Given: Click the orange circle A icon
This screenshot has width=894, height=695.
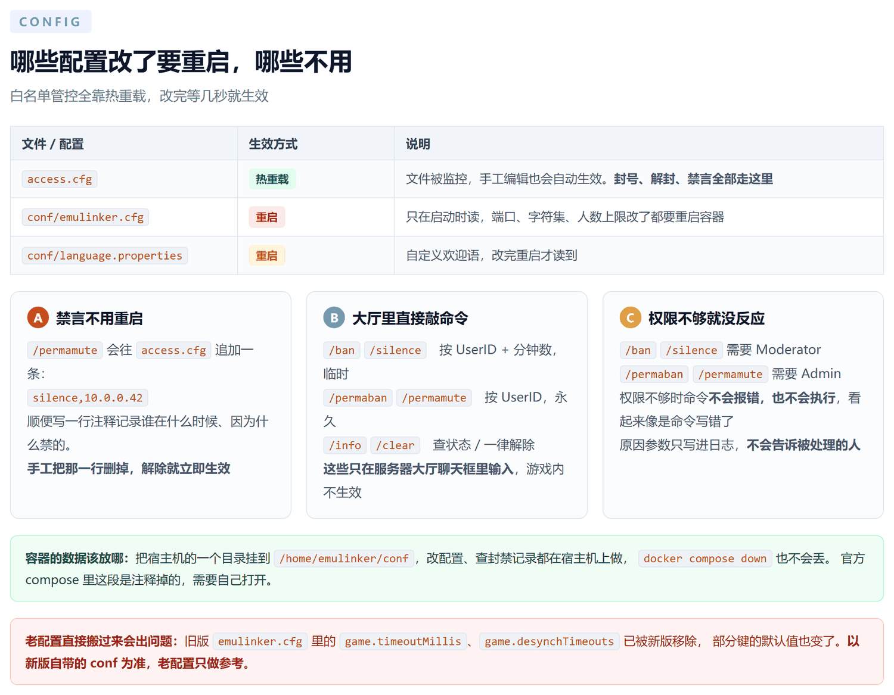Looking at the screenshot, I should (38, 318).
